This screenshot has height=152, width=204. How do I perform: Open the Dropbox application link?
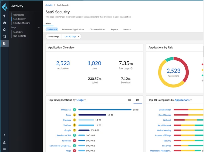pos(67,120)
